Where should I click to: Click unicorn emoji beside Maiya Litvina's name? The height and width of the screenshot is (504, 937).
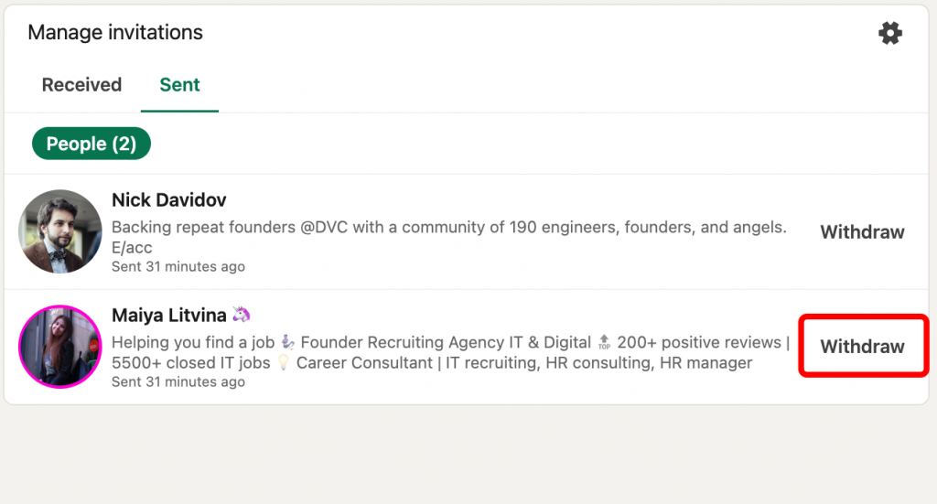[x=242, y=315]
